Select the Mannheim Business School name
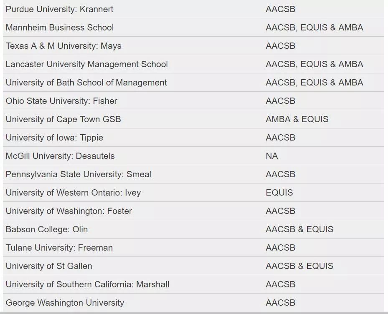The image size is (388, 314). click(x=60, y=28)
